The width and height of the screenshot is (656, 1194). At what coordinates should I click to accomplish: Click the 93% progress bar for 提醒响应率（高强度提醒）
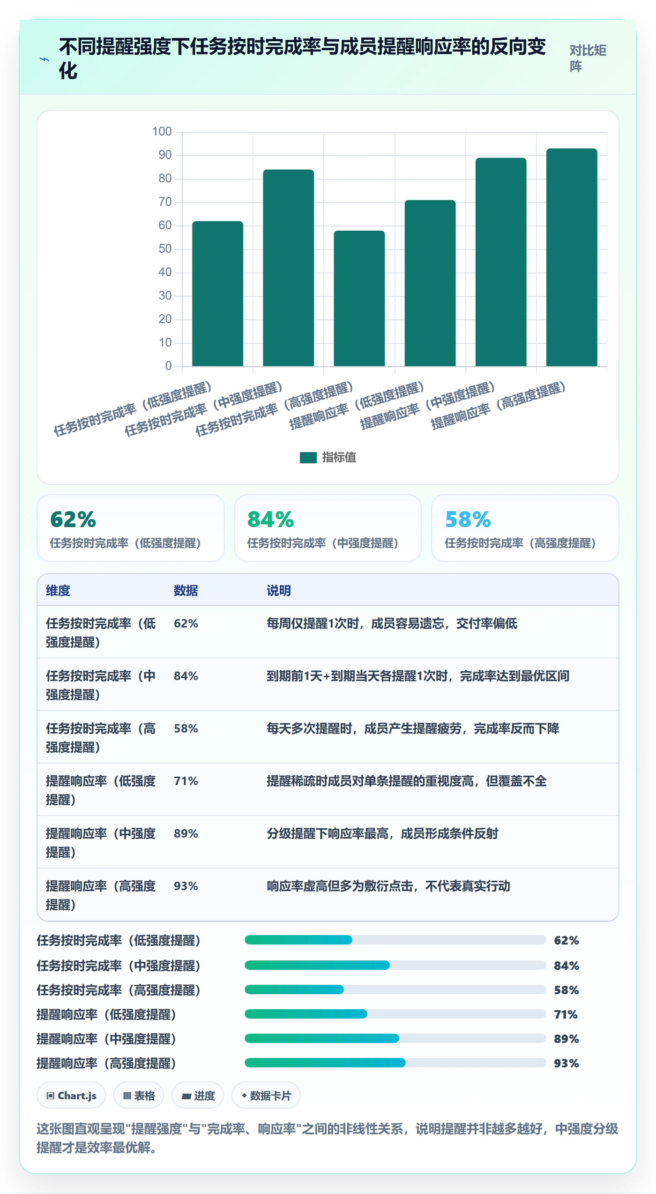[395, 1063]
